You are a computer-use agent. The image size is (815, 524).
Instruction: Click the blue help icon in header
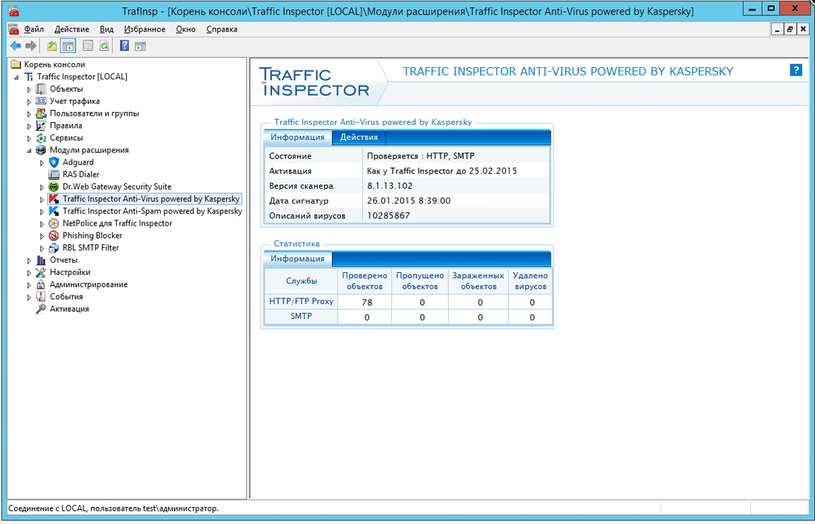796,70
